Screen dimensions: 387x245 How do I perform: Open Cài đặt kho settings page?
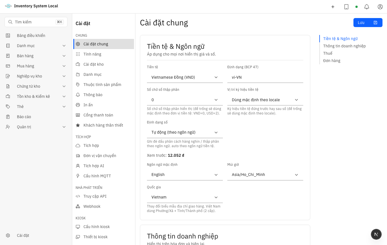click(x=104, y=64)
